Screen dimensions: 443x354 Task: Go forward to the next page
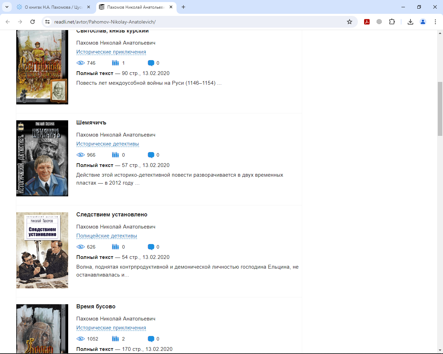point(20,22)
